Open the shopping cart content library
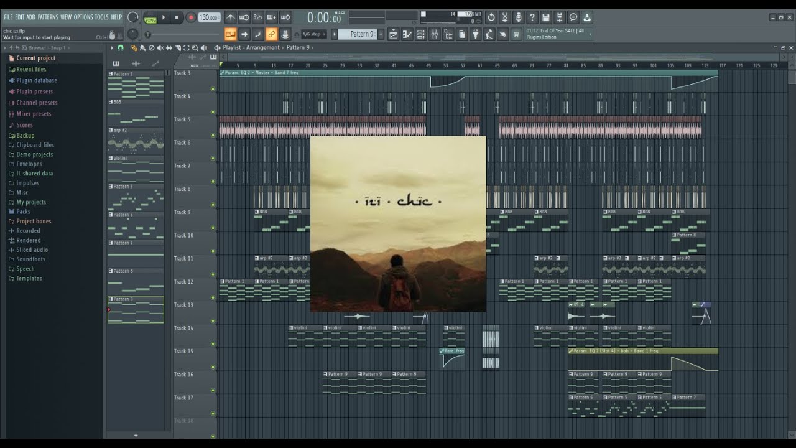This screenshot has width=796, height=448. (x=516, y=34)
